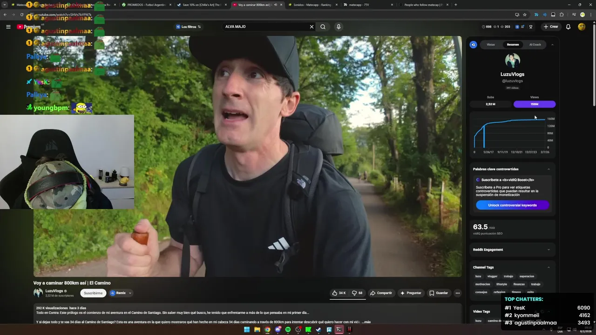Click Unlock controversial keywords button
The width and height of the screenshot is (596, 335).
512,205
